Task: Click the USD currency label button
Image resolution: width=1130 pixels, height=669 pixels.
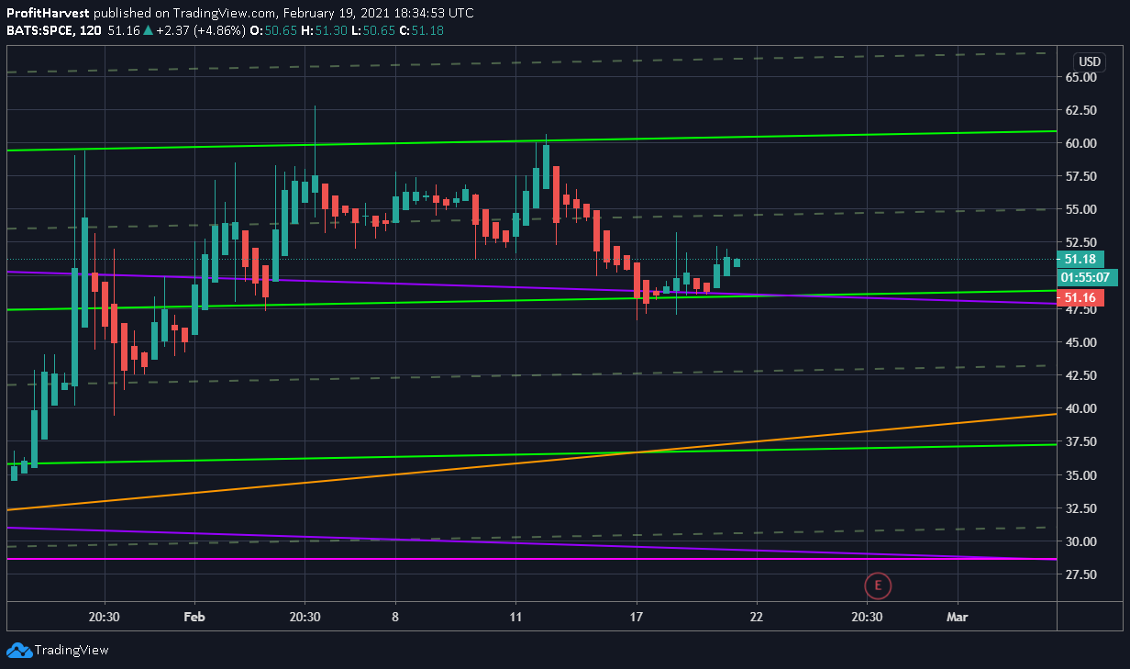Action: click(1089, 61)
